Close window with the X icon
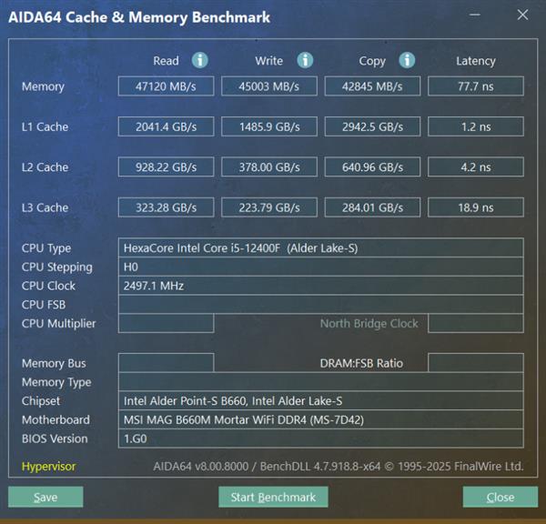This screenshot has width=546, height=524. pyautogui.click(x=522, y=15)
